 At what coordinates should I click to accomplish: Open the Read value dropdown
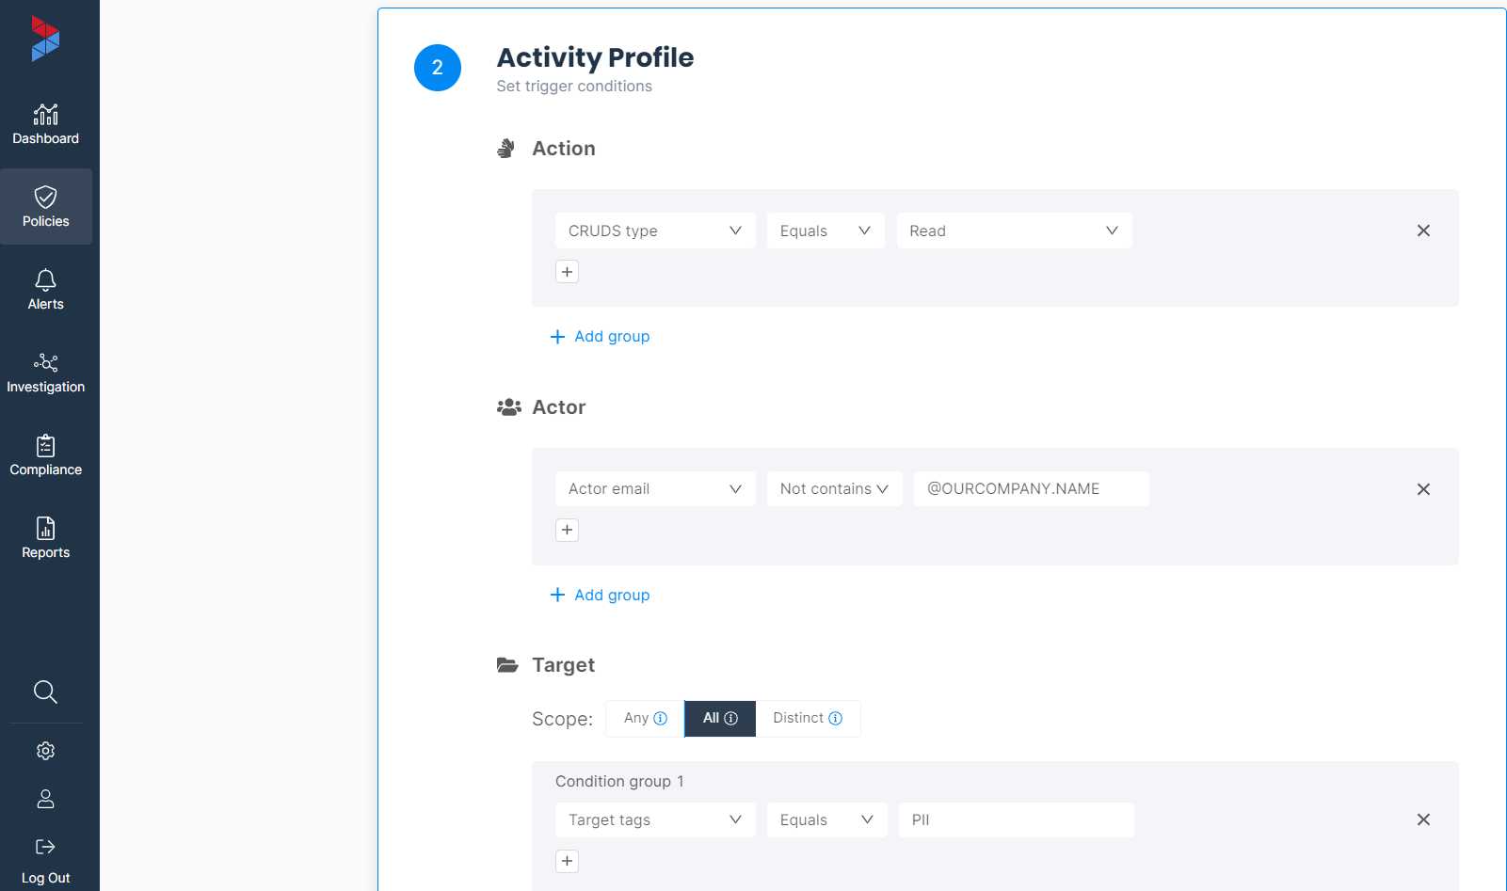coord(1014,231)
